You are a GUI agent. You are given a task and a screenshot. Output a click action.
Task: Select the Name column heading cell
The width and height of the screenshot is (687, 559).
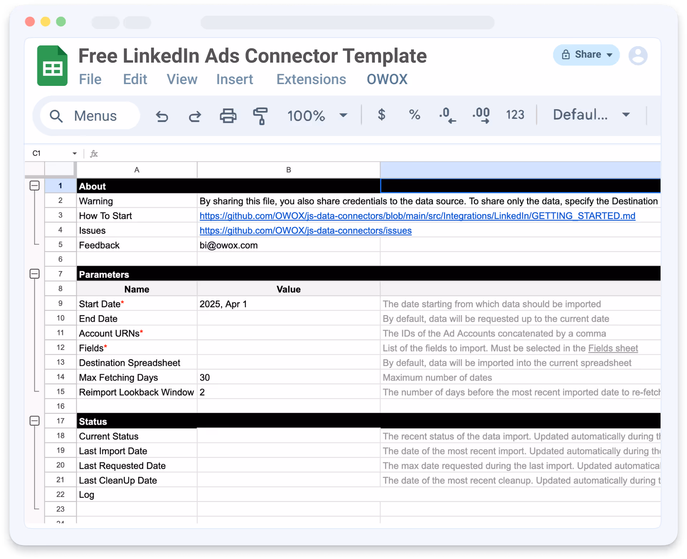(137, 289)
